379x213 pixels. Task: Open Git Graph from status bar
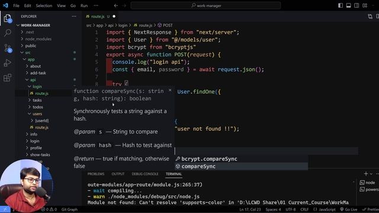click(x=70, y=209)
